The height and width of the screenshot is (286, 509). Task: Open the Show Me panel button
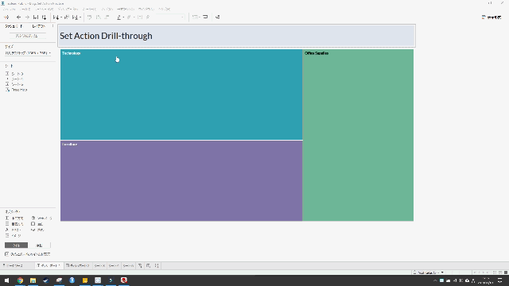point(492,17)
